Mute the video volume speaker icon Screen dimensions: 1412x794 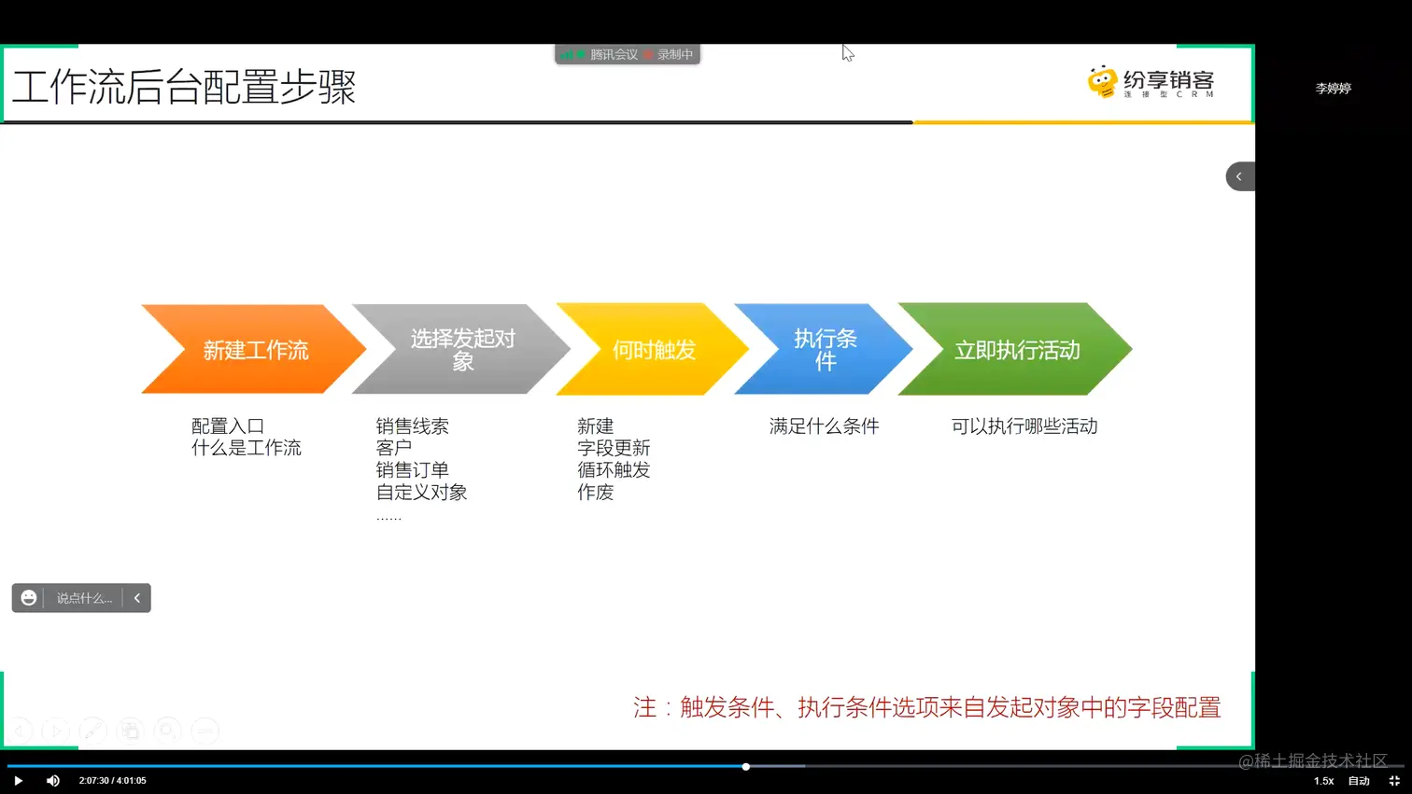(53, 781)
